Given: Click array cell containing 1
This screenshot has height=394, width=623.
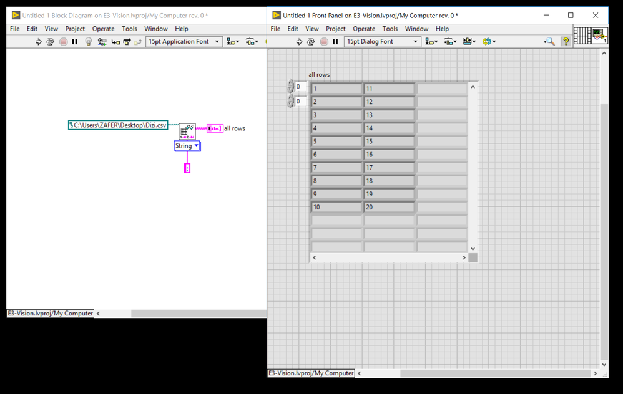Looking at the screenshot, I should click(x=336, y=89).
